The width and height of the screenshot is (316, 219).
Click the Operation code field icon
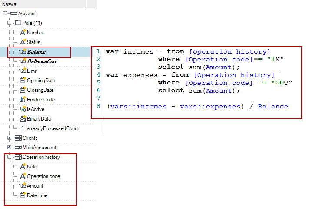[23, 176]
